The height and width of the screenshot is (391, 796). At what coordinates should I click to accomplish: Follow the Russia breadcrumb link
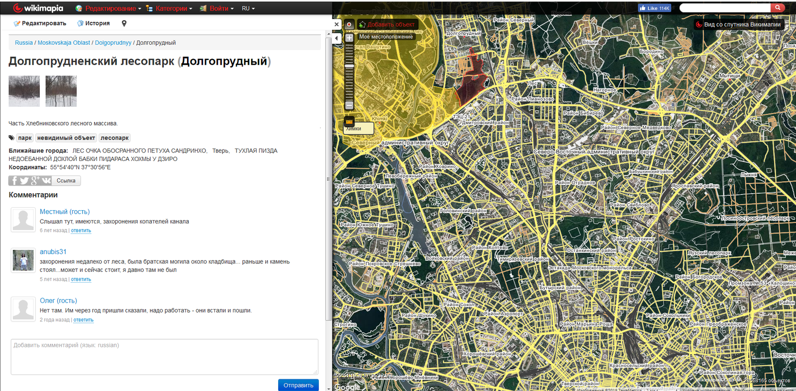point(24,43)
